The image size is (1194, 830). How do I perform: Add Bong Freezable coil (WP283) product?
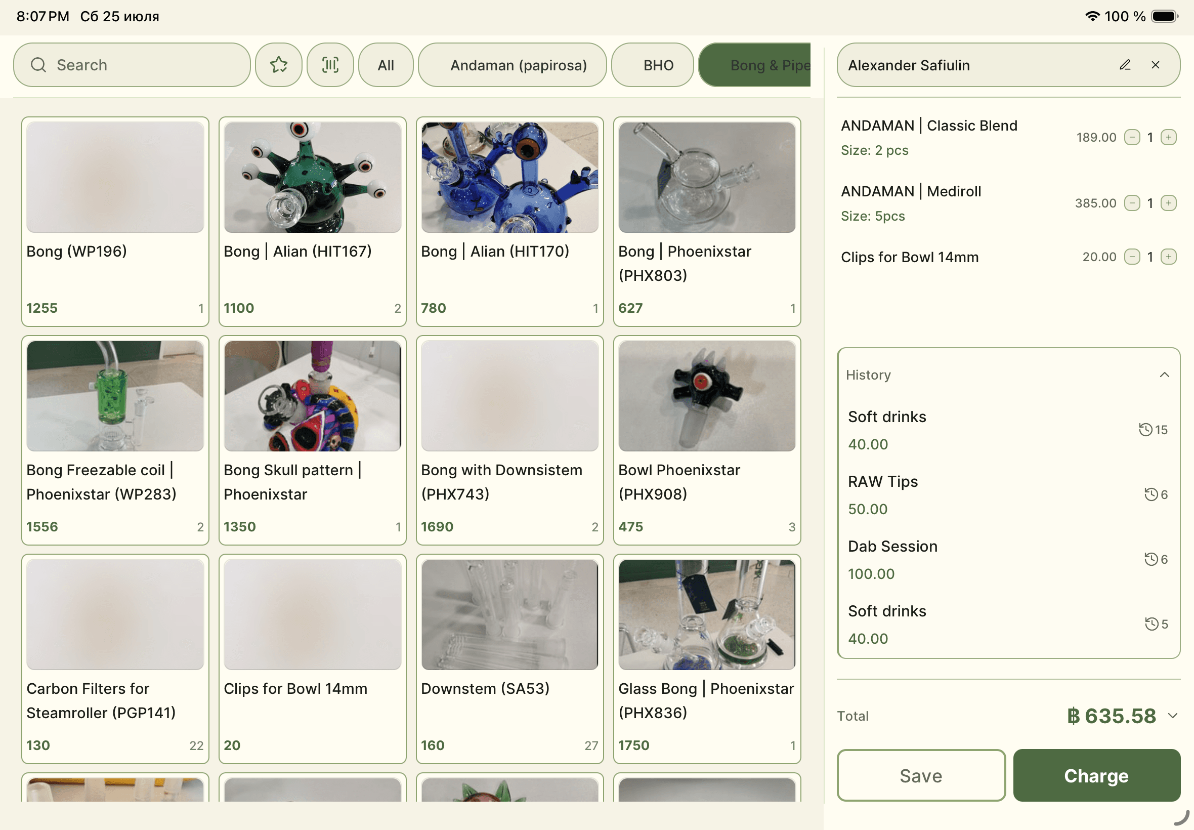pos(115,440)
